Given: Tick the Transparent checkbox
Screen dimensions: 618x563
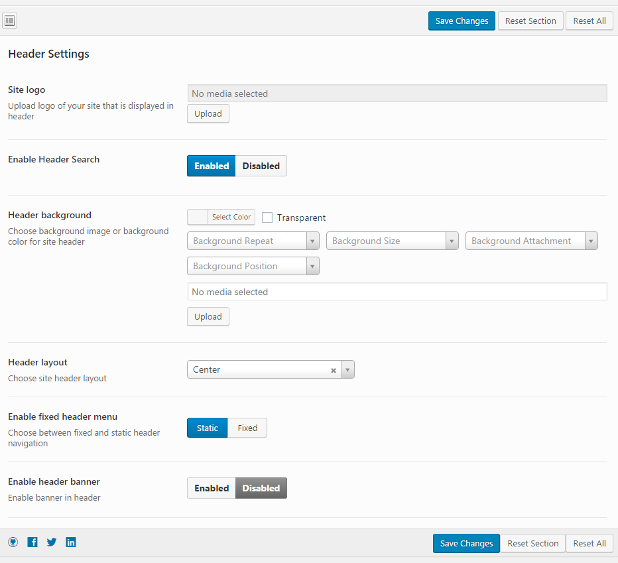Looking at the screenshot, I should tap(267, 218).
